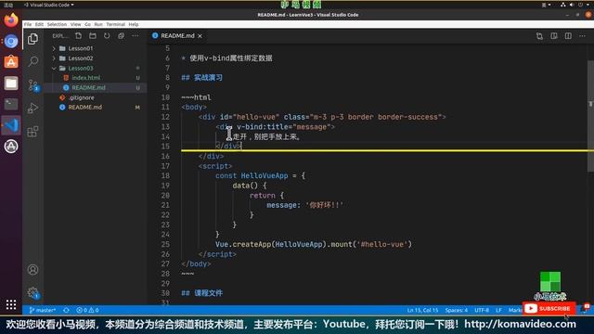
Task: Open the Search view in activity bar
Action: pos(33,61)
